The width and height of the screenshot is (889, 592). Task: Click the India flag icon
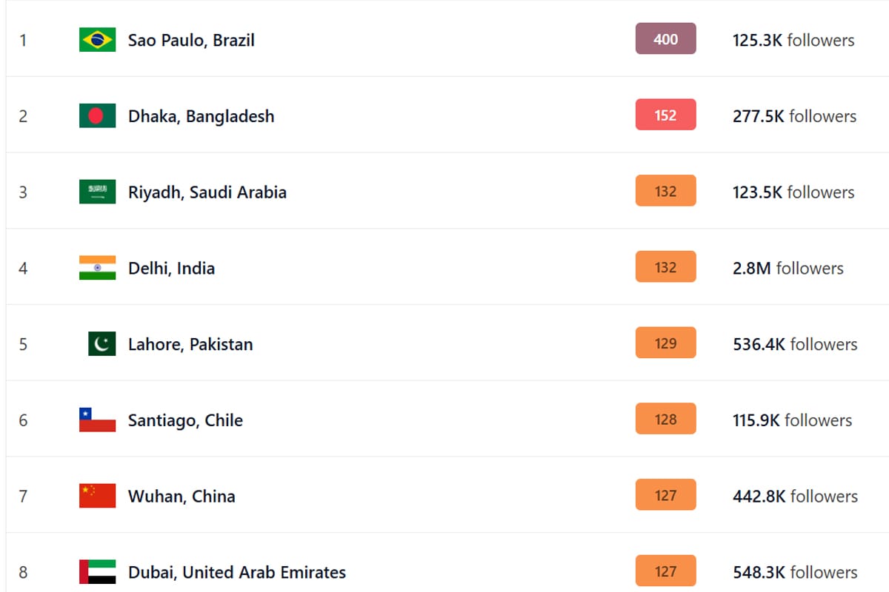pos(97,268)
